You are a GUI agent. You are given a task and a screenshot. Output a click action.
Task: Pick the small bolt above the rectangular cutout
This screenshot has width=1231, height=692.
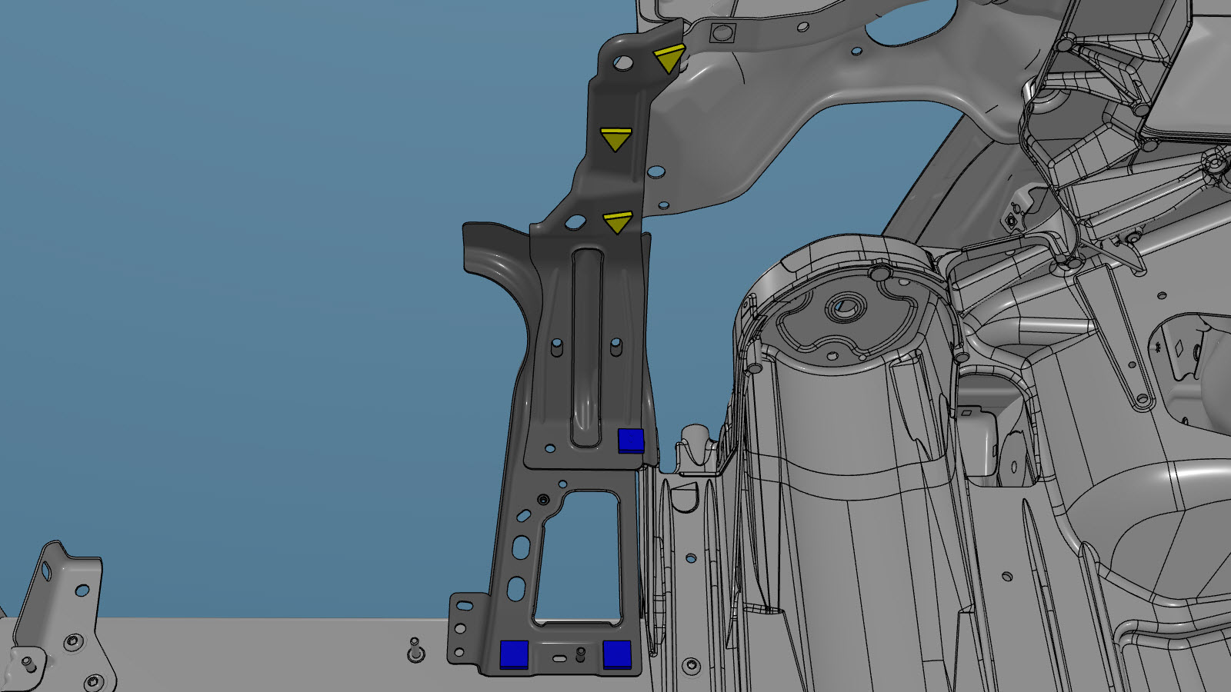coord(544,500)
